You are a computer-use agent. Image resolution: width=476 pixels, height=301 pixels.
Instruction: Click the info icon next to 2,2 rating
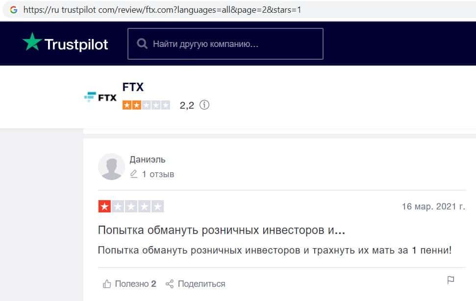click(x=204, y=105)
